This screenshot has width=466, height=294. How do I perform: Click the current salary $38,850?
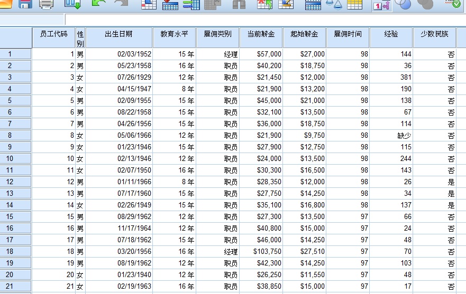(x=261, y=286)
